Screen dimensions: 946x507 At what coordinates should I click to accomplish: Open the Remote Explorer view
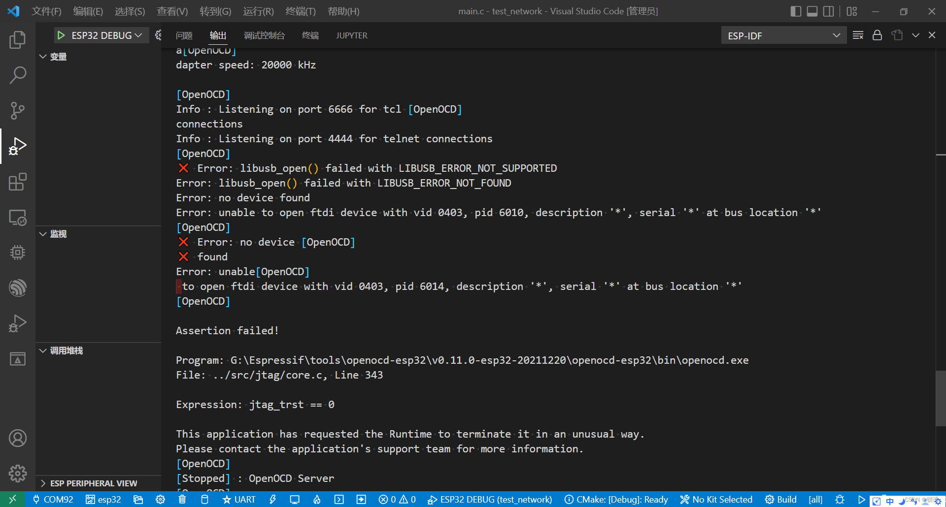pyautogui.click(x=18, y=217)
